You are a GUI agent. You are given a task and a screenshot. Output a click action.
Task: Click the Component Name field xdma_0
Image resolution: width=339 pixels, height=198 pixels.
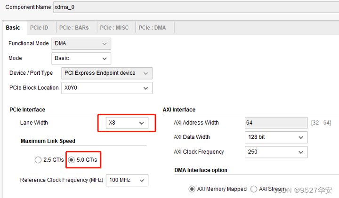pyautogui.click(x=188, y=8)
